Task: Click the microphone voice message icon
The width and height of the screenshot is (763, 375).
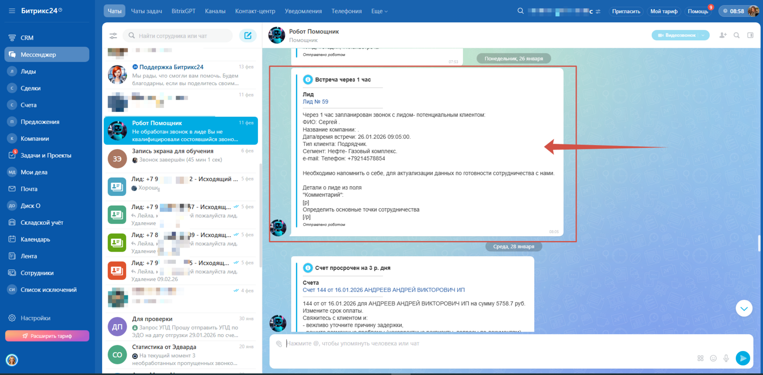Action: click(x=726, y=358)
